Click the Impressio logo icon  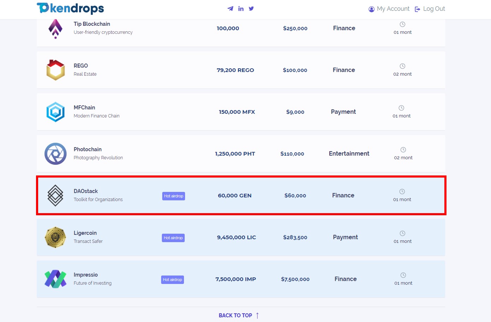pos(55,279)
